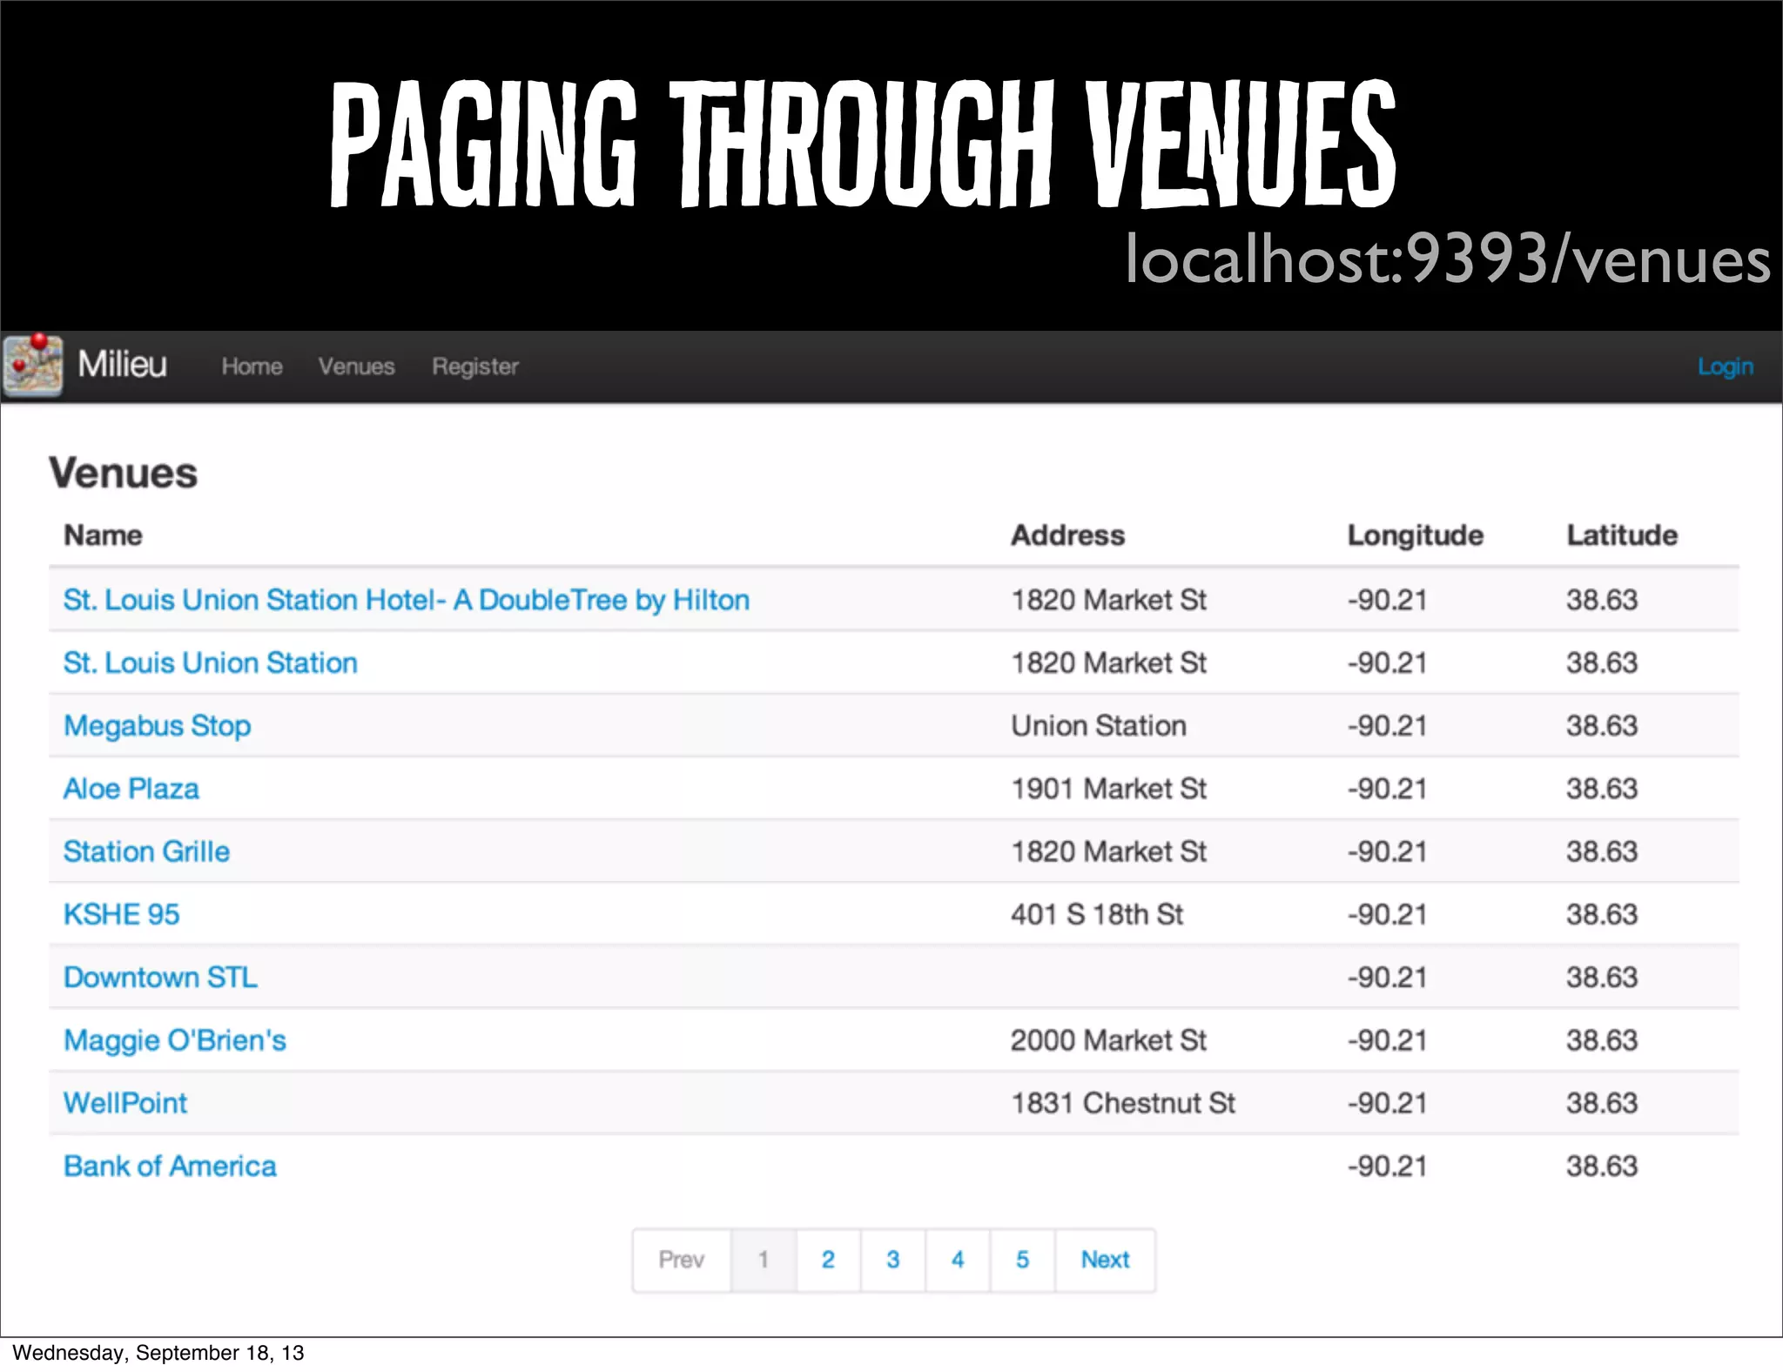The height and width of the screenshot is (1372, 1783).
Task: Click the Login link
Action: [1726, 367]
